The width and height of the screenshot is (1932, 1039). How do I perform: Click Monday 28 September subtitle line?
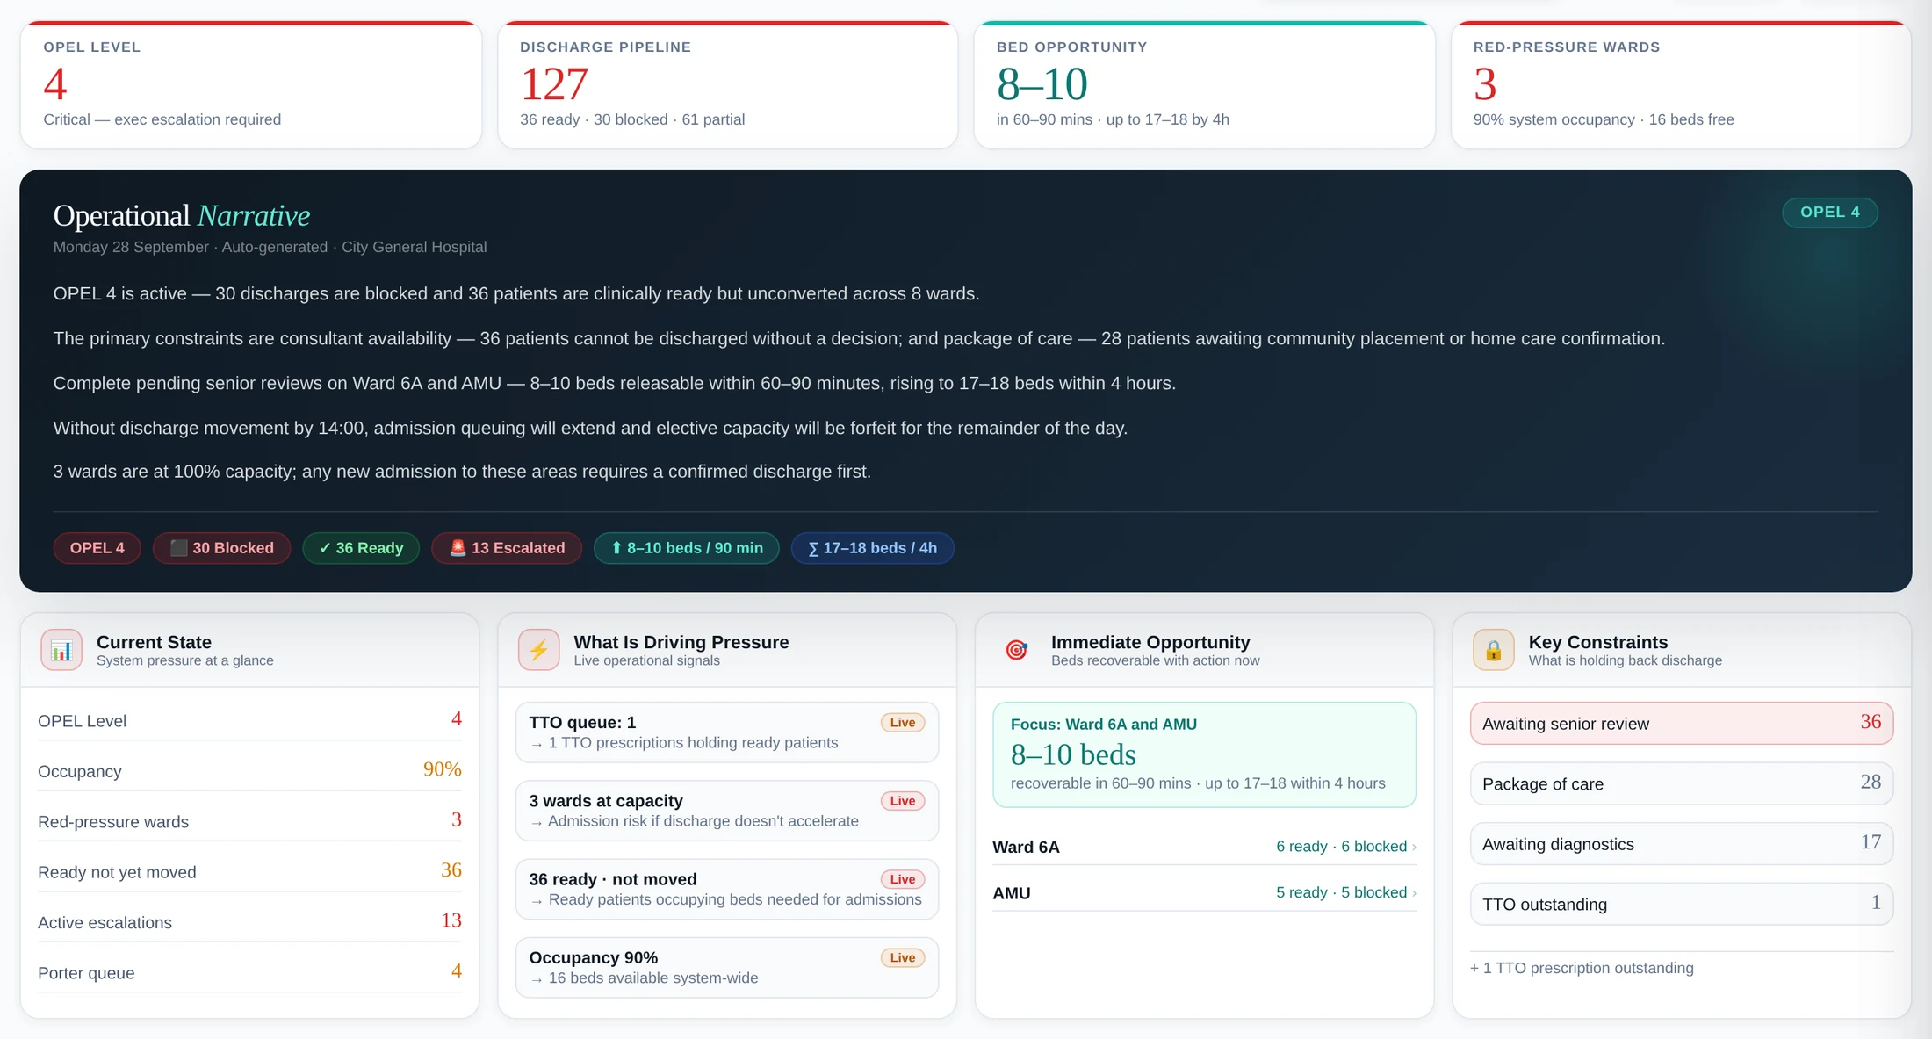[270, 248]
